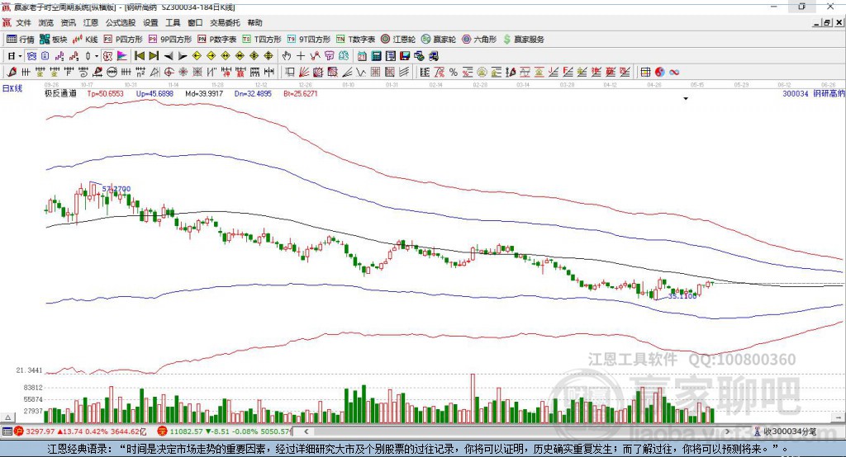Open the 浏览 menu

(46, 22)
